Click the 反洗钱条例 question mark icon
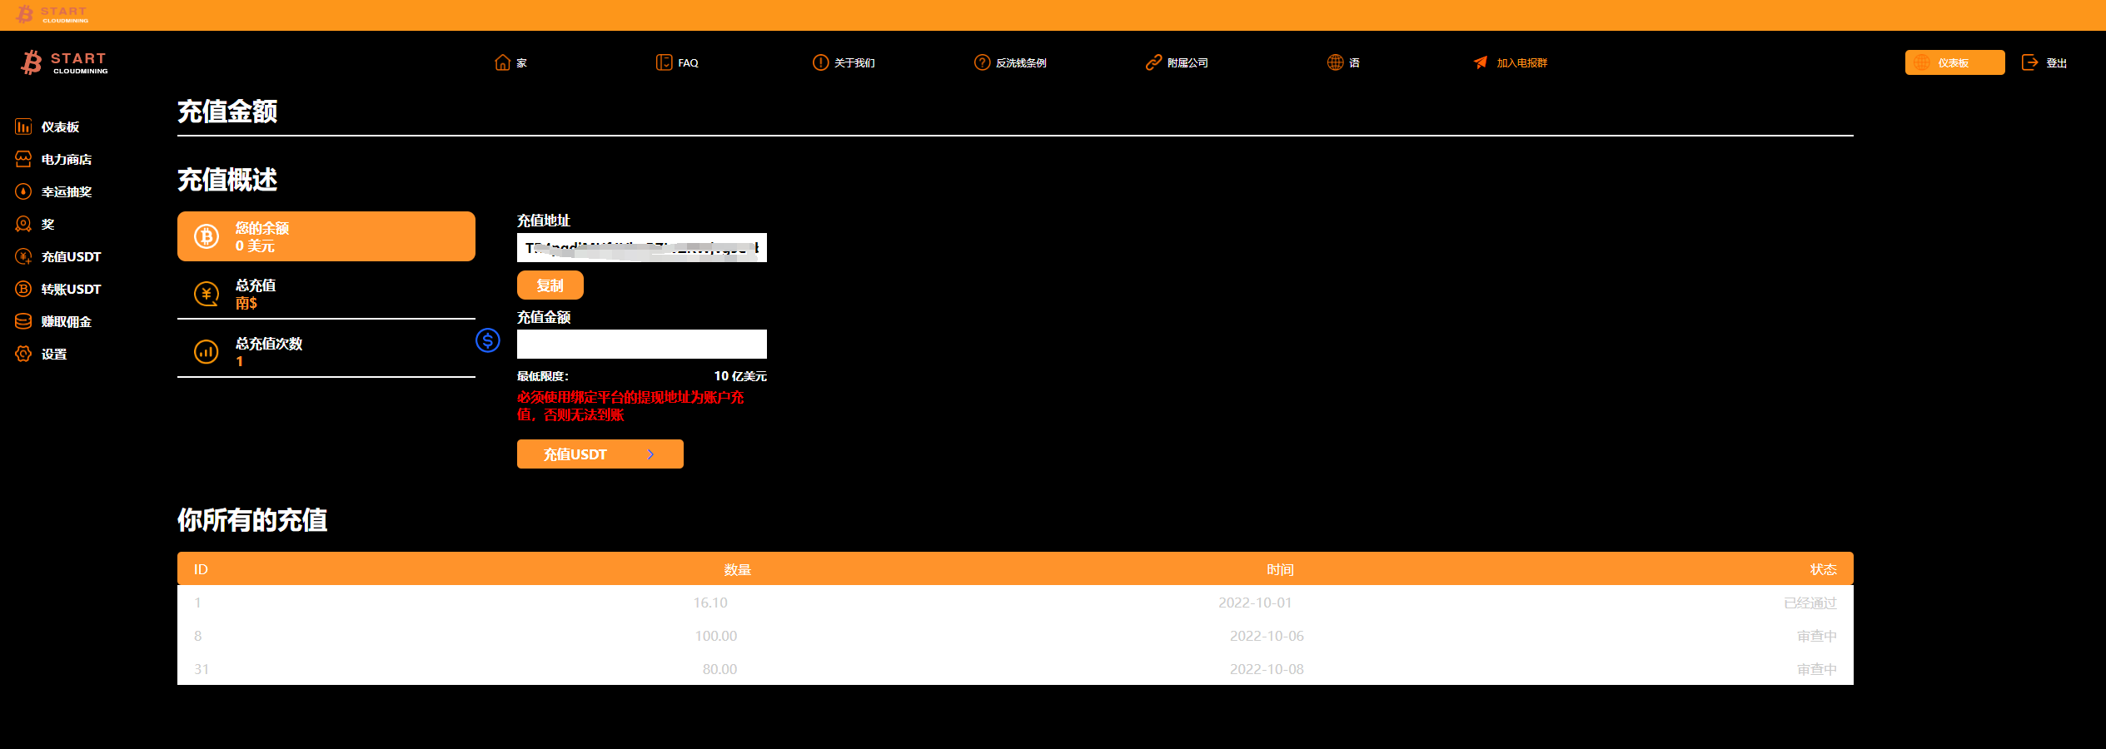Image resolution: width=2106 pixels, height=749 pixels. 982,62
